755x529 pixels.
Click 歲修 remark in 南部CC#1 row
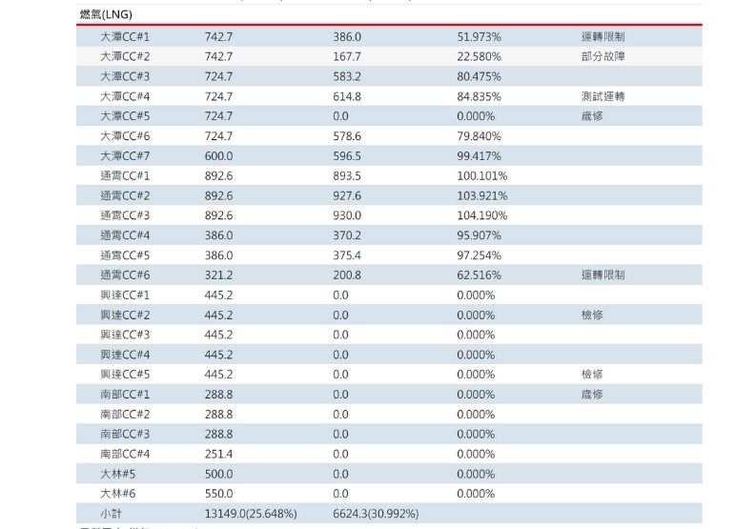point(592,394)
